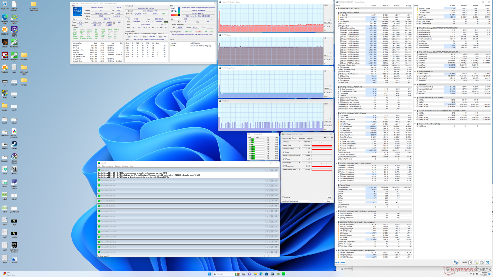
Task: Click the blue X icon in HWiNFO sensors toolbar
Action: tap(488, 262)
